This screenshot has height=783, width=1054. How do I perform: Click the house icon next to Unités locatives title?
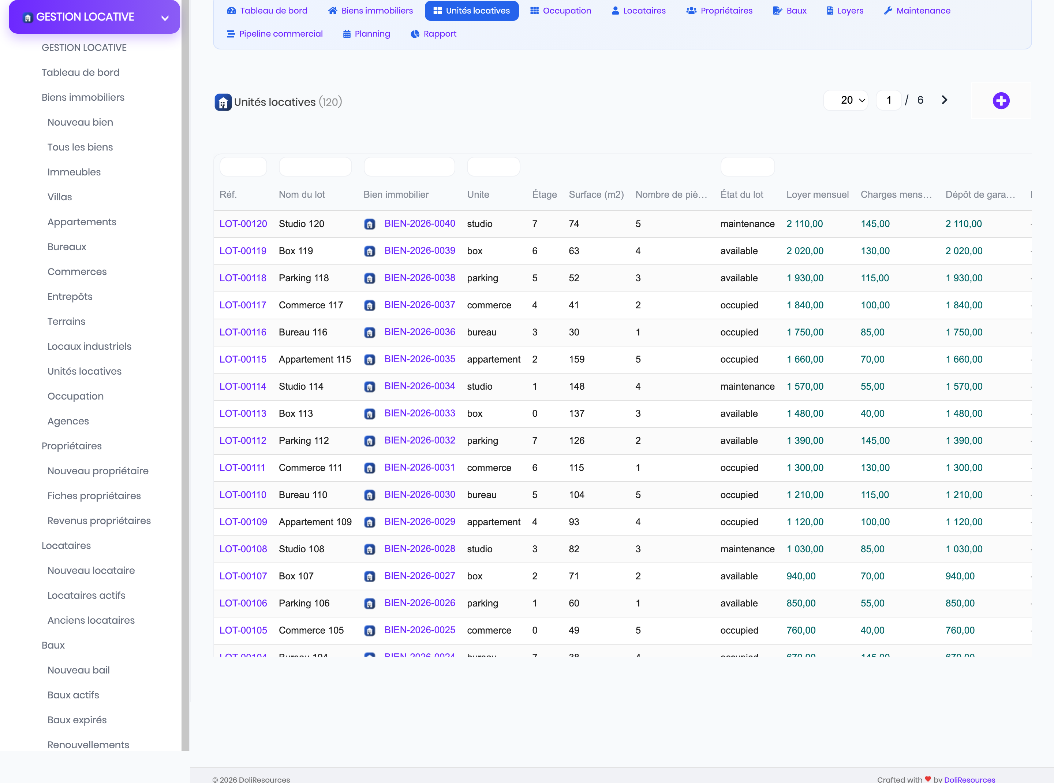point(223,102)
